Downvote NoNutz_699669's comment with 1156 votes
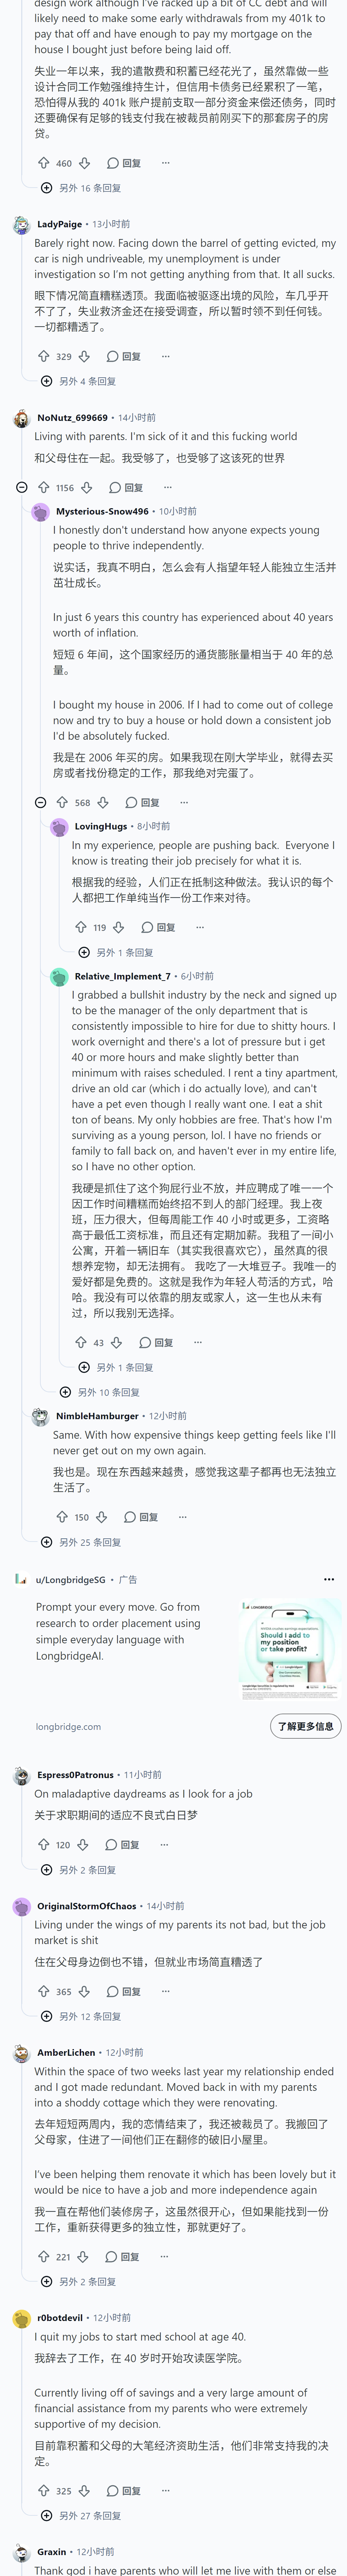The image size is (347, 2576). (x=87, y=487)
